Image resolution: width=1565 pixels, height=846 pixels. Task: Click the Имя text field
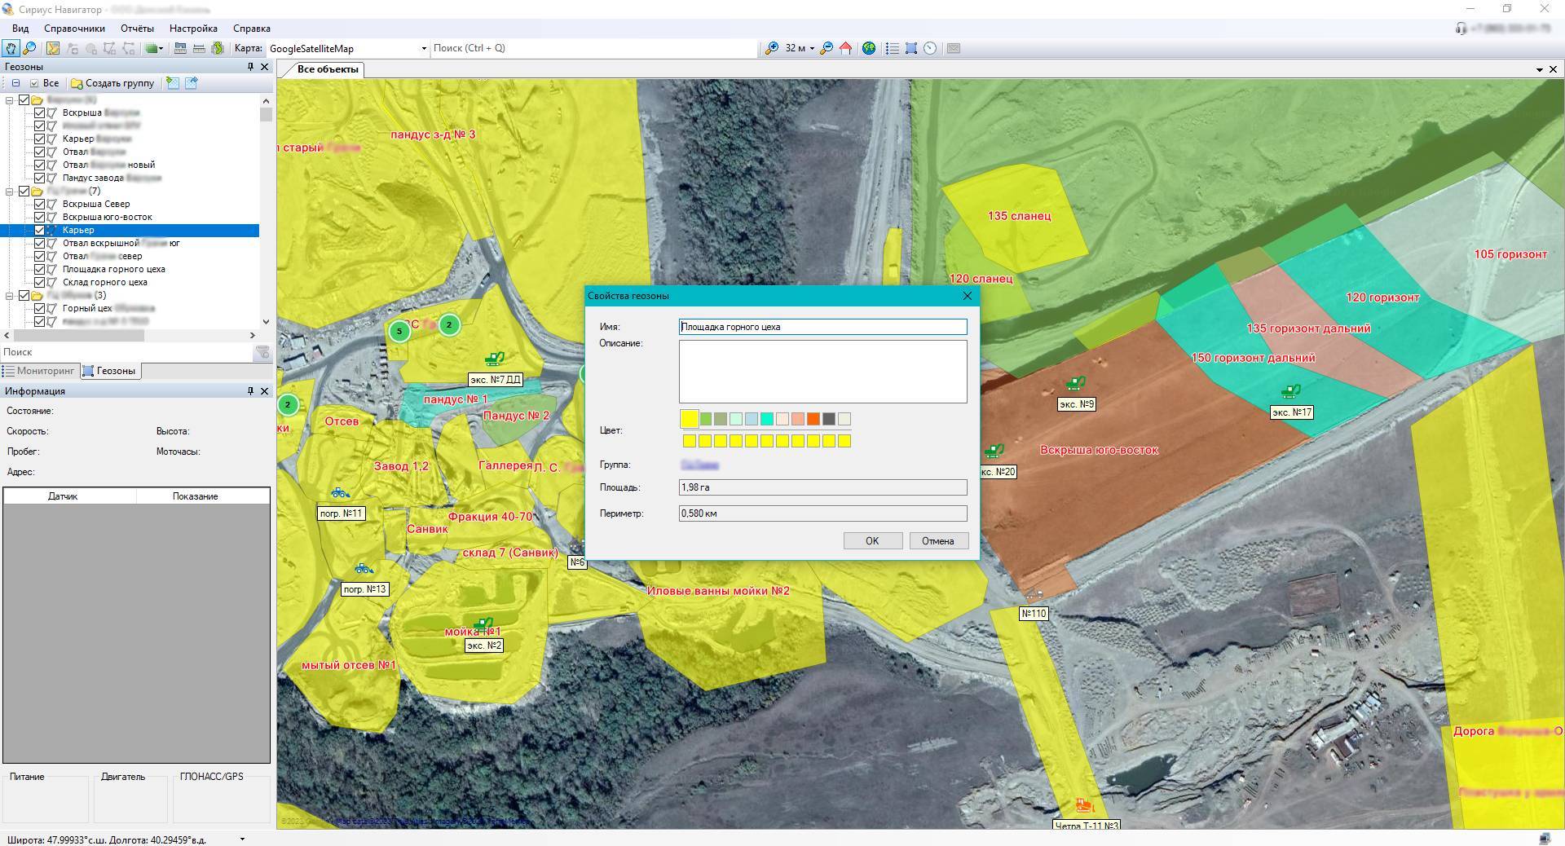click(x=822, y=327)
